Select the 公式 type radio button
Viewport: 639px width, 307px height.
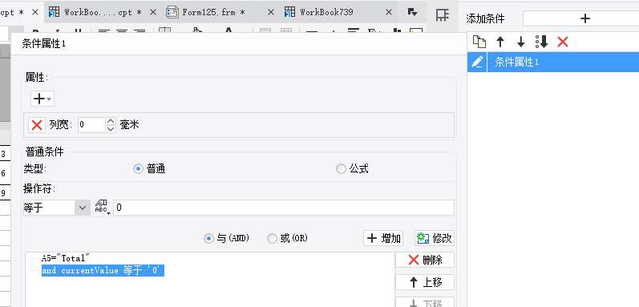(x=341, y=168)
